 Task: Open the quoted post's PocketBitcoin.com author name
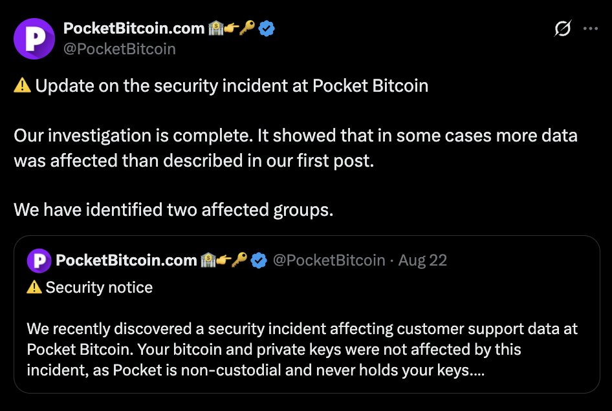coord(126,260)
